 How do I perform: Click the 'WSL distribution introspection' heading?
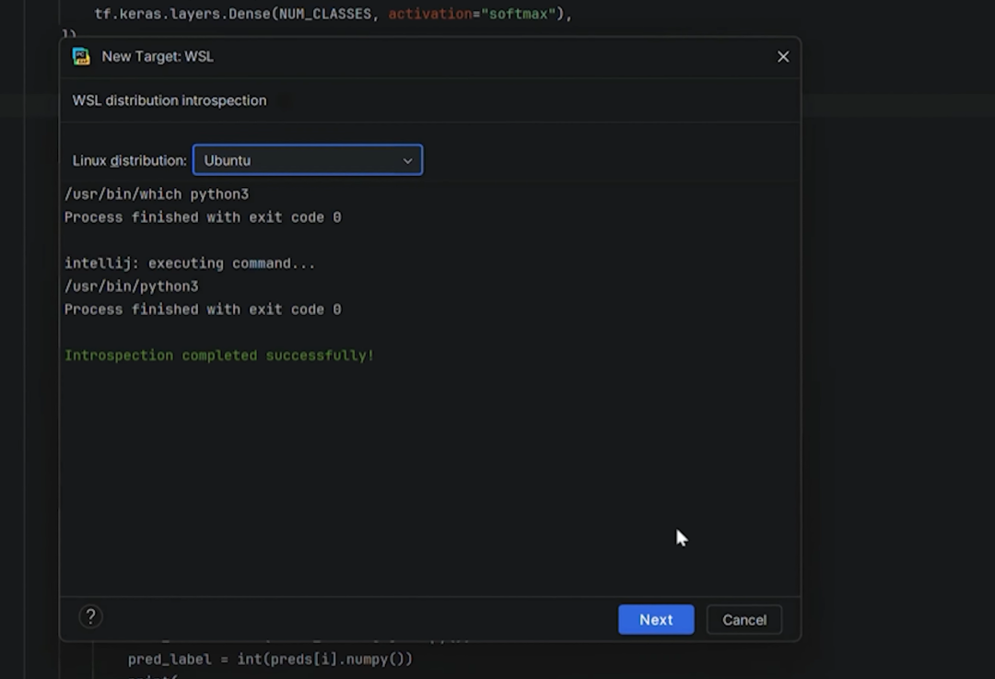(x=170, y=100)
